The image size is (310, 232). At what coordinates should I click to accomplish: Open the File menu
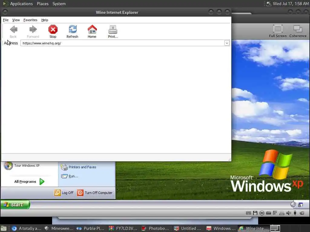coord(5,20)
